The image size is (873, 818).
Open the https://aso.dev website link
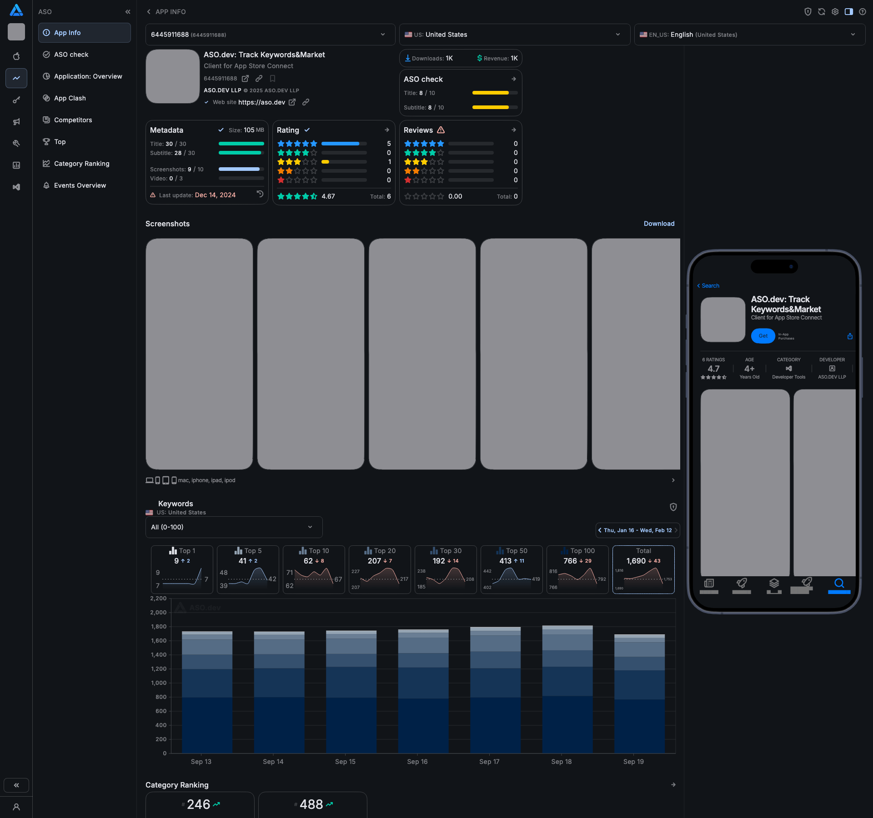point(261,102)
